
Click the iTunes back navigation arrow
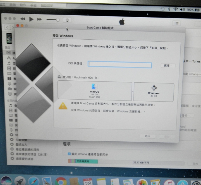point(7,27)
